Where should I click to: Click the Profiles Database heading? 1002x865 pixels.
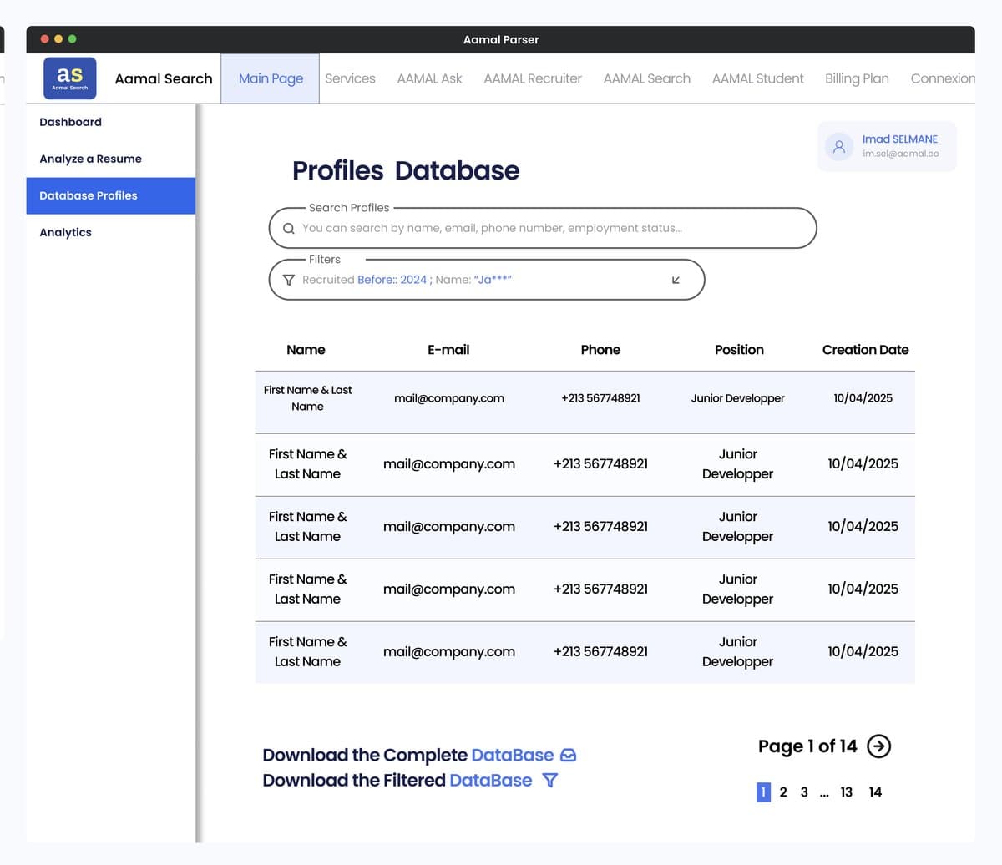pyautogui.click(x=406, y=170)
